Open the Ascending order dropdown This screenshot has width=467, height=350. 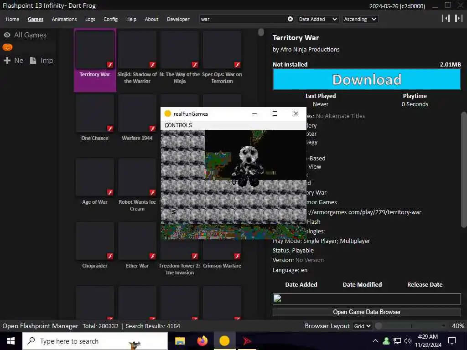360,19
